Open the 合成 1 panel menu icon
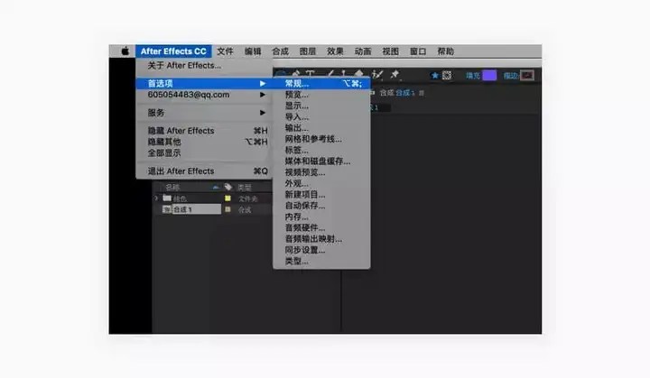This screenshot has width=650, height=378. pyautogui.click(x=422, y=93)
